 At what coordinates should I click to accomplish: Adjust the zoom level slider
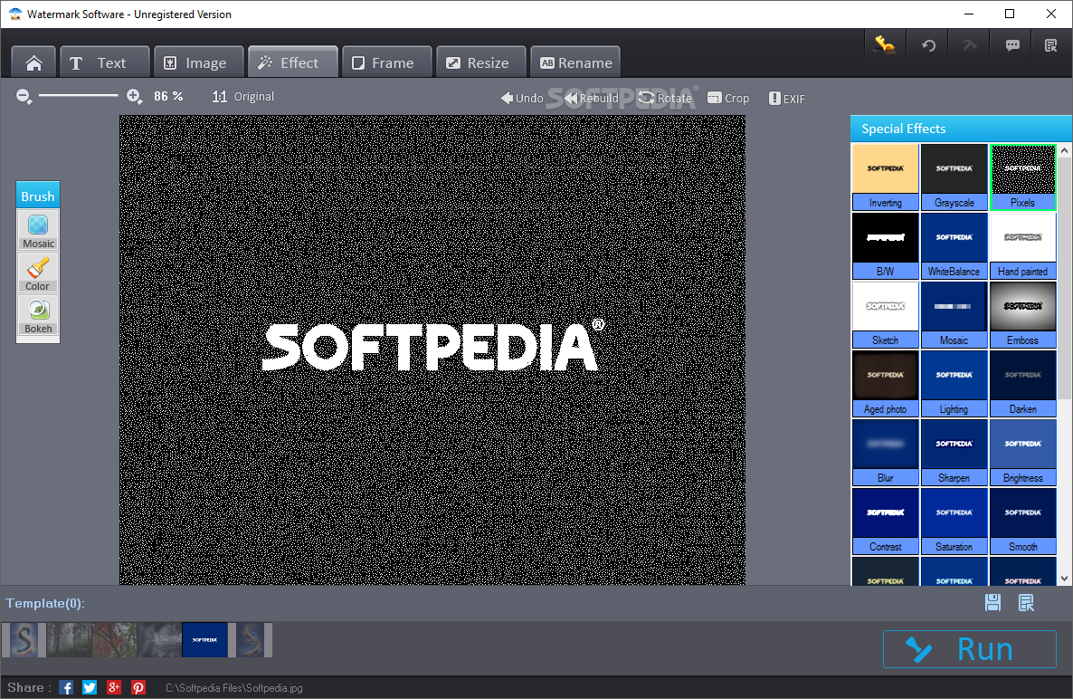(78, 95)
